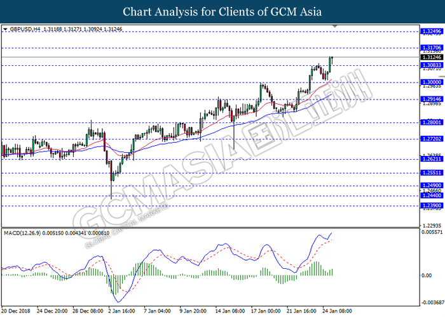Screen dimensions: 445x317
Task: Click the 24 Jan 08:00 time label
Action: coord(337,311)
